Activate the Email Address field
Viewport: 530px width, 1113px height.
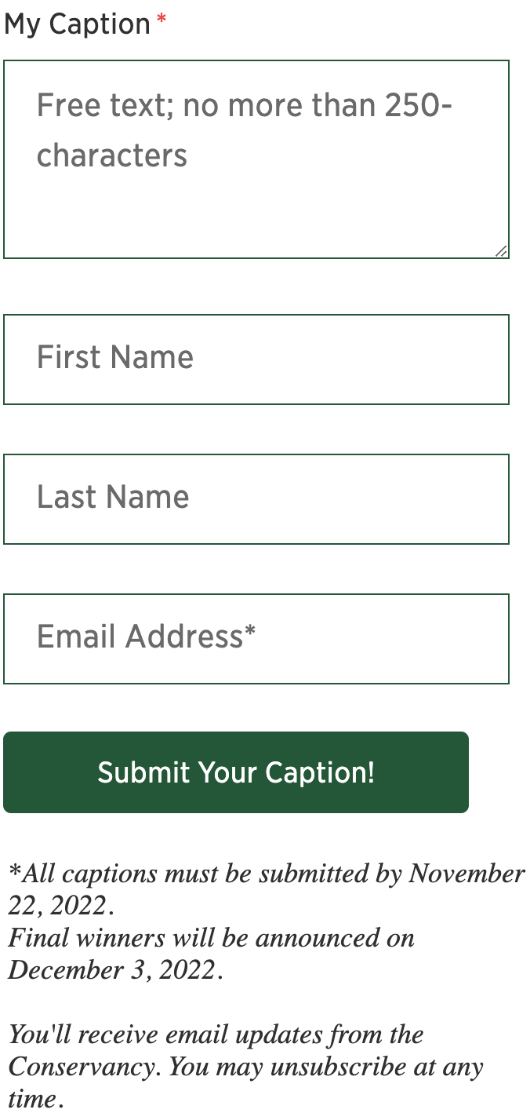[x=256, y=639]
